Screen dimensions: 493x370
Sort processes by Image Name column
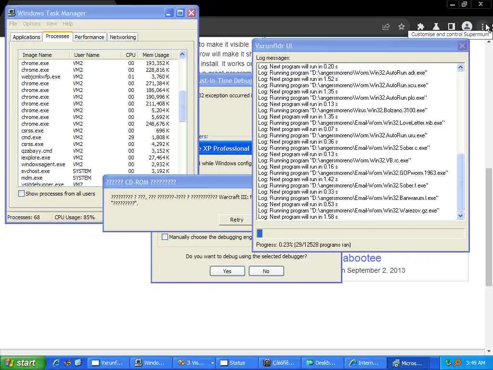coord(44,55)
